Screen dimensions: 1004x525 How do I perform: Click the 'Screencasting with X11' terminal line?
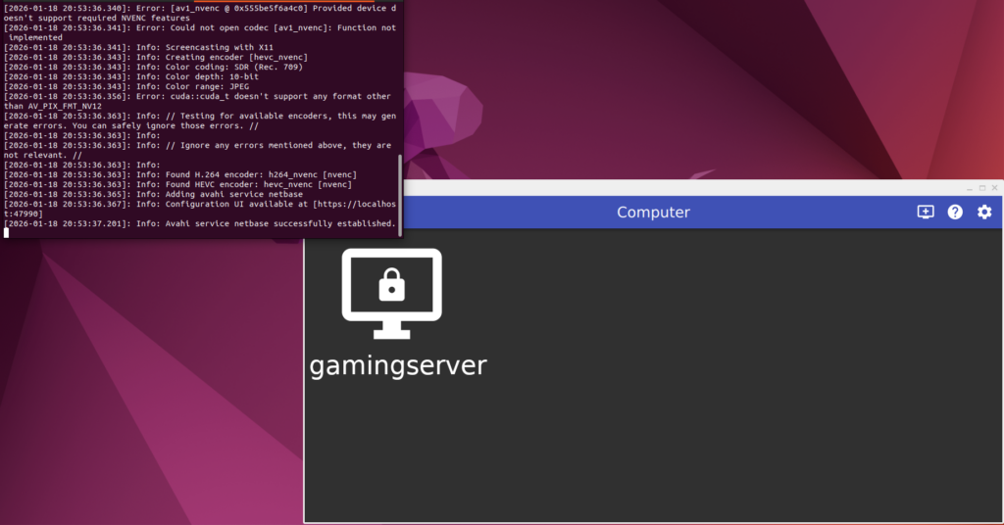coord(138,47)
